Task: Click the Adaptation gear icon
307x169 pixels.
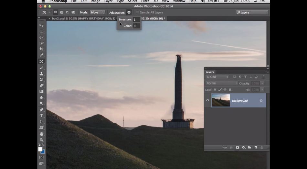Action: [x=129, y=12]
